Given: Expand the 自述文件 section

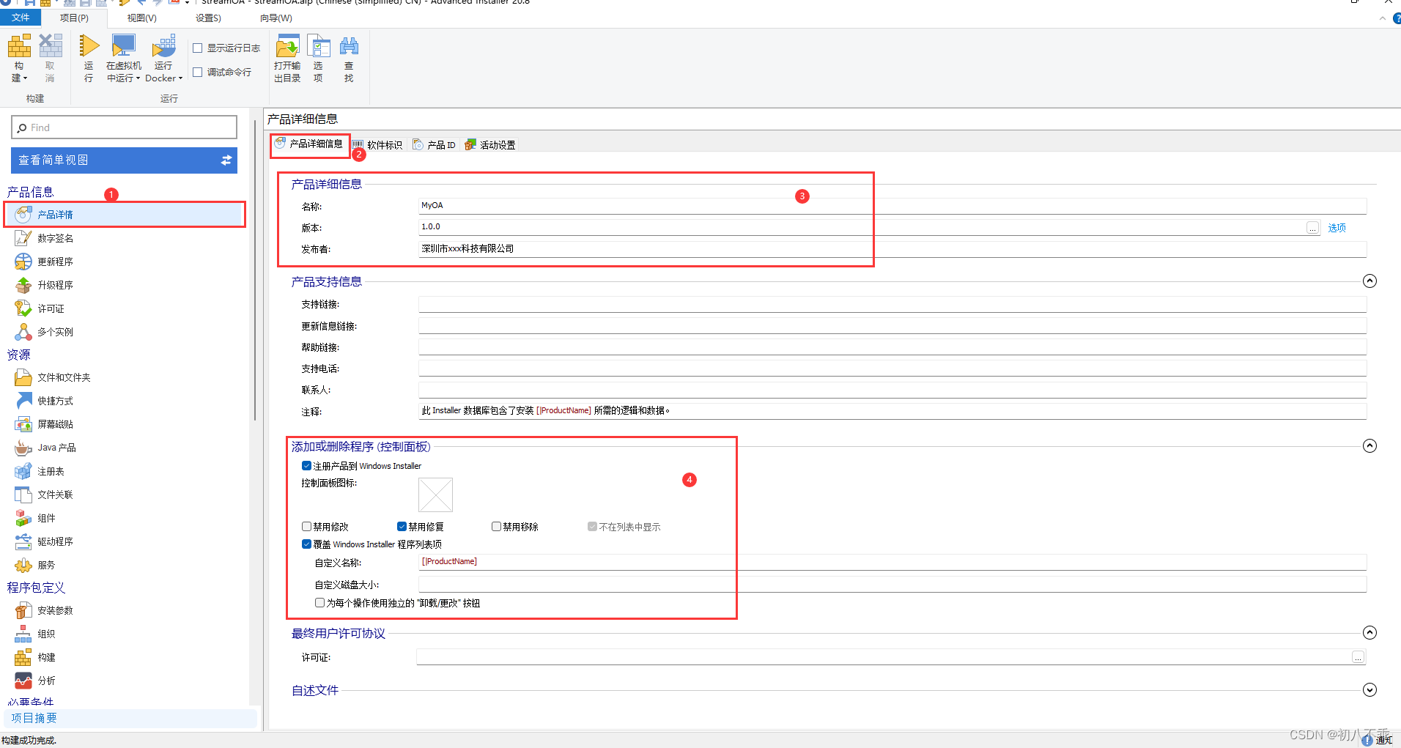Looking at the screenshot, I should click(1369, 690).
